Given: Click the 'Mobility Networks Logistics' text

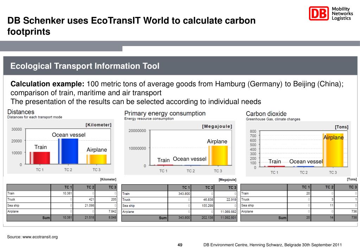Looking at the screenshot, I should click(342, 13).
